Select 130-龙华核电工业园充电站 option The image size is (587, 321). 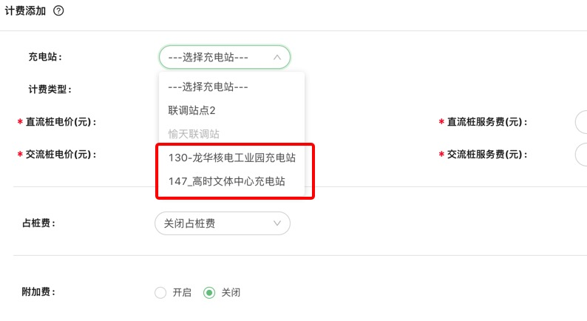coord(231,158)
